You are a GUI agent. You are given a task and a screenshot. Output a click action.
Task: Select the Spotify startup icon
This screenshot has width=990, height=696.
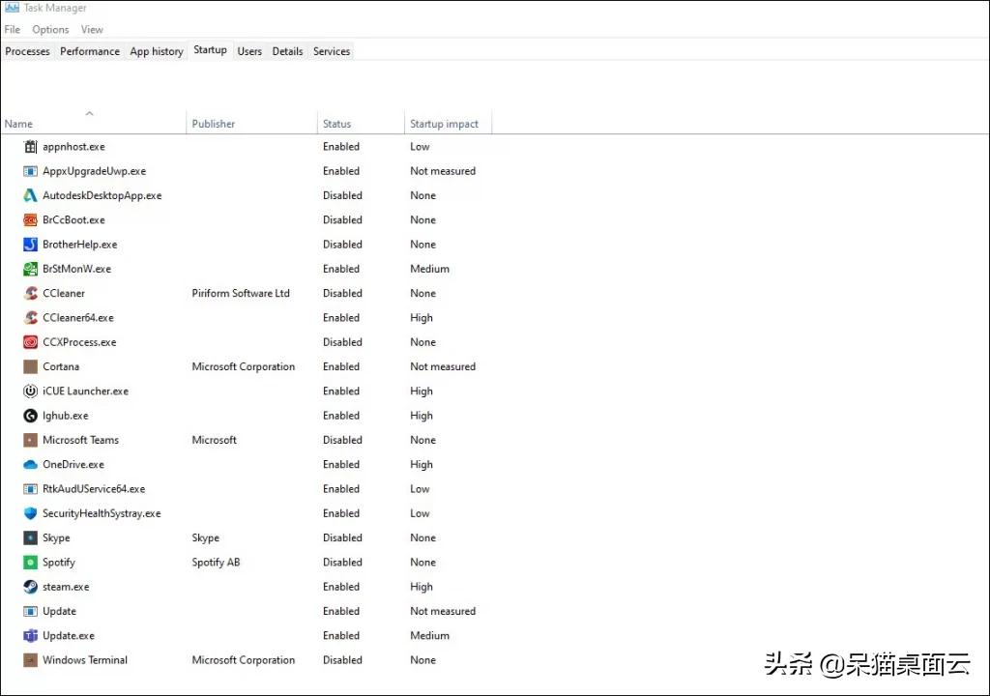pyautogui.click(x=30, y=562)
